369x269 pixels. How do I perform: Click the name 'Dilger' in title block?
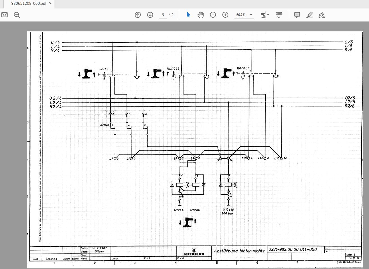tap(99, 252)
